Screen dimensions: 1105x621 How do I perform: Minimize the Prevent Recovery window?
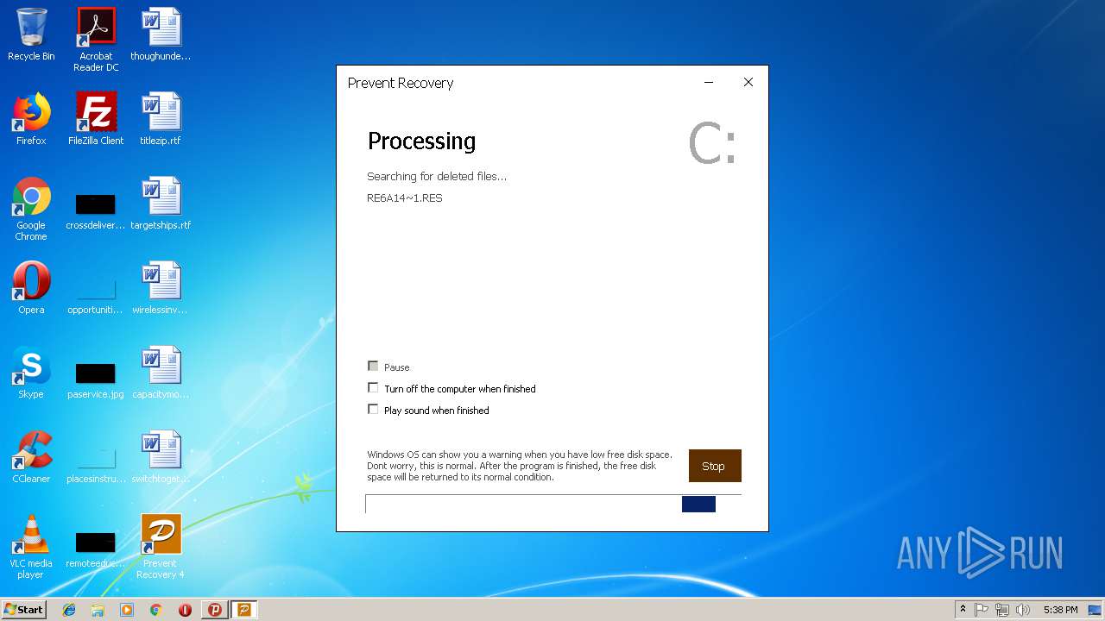pos(709,83)
